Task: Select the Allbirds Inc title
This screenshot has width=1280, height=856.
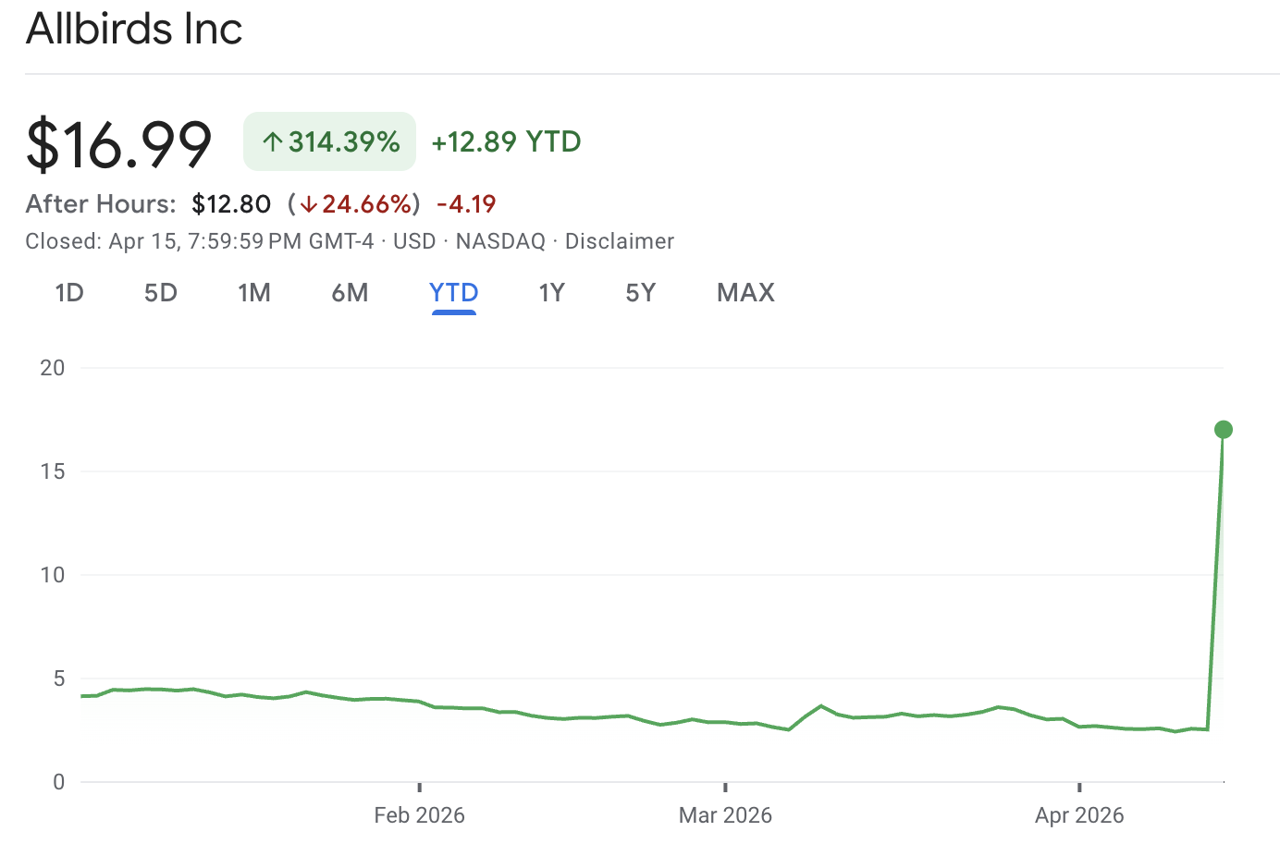Action: (133, 29)
